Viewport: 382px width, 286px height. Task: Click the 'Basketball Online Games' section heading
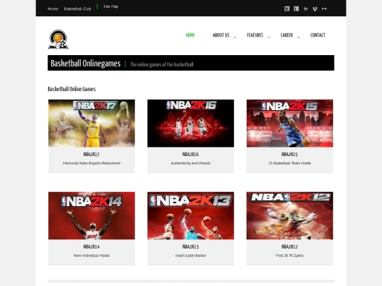click(x=71, y=89)
